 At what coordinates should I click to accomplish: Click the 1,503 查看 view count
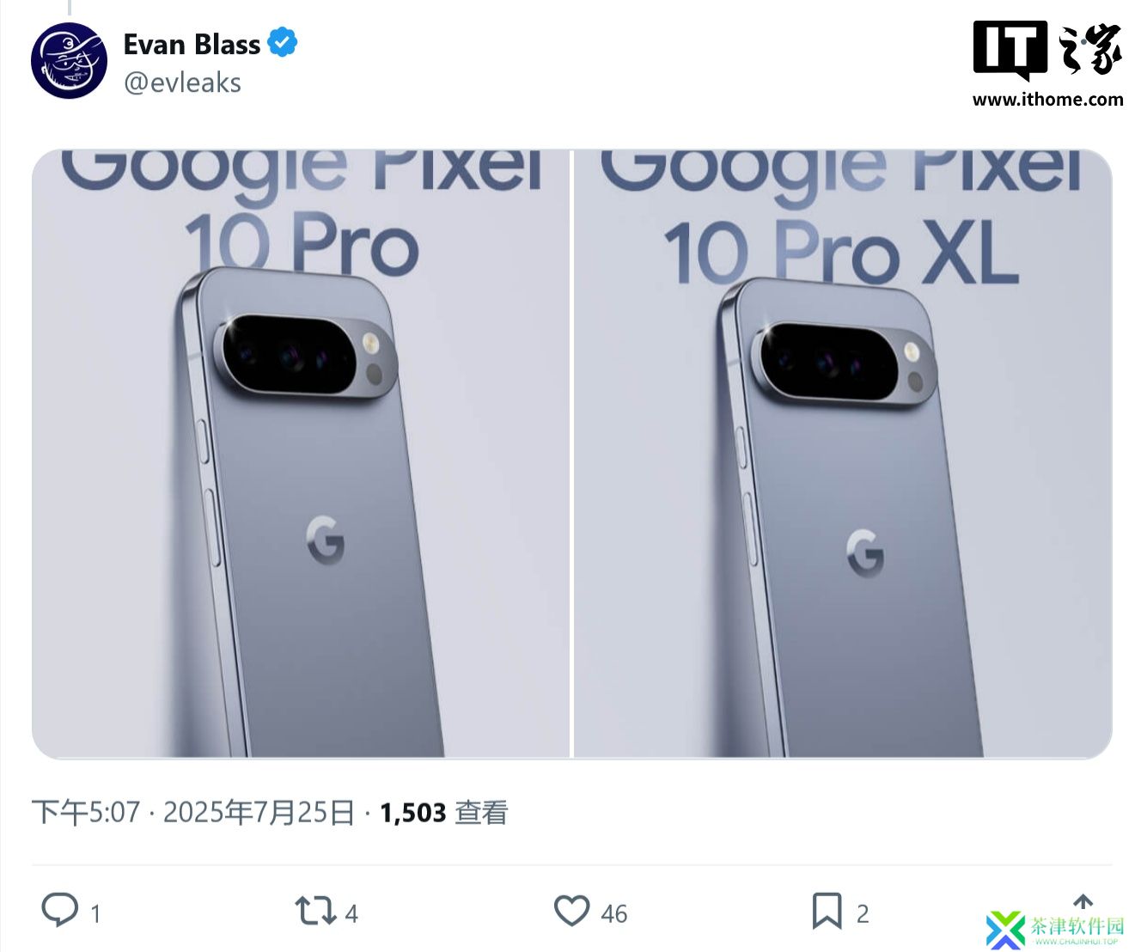444,813
